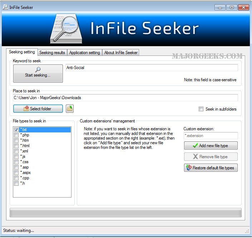
Task: Click the seeking progress bar
Action: [125, 213]
